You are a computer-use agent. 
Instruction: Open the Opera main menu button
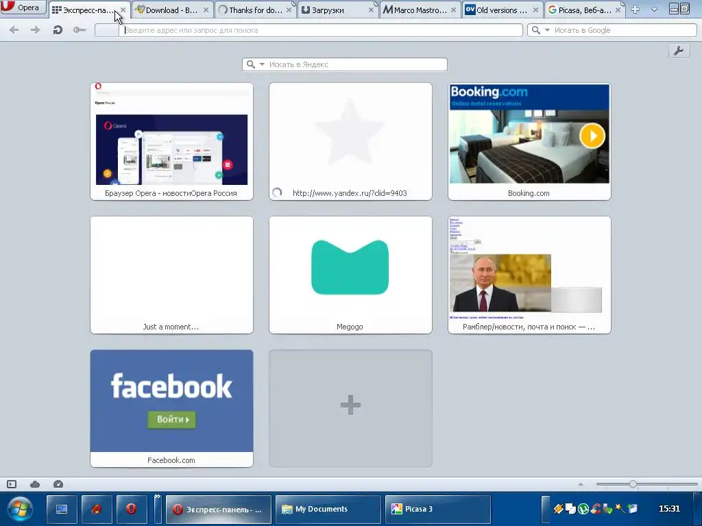tap(23, 7)
